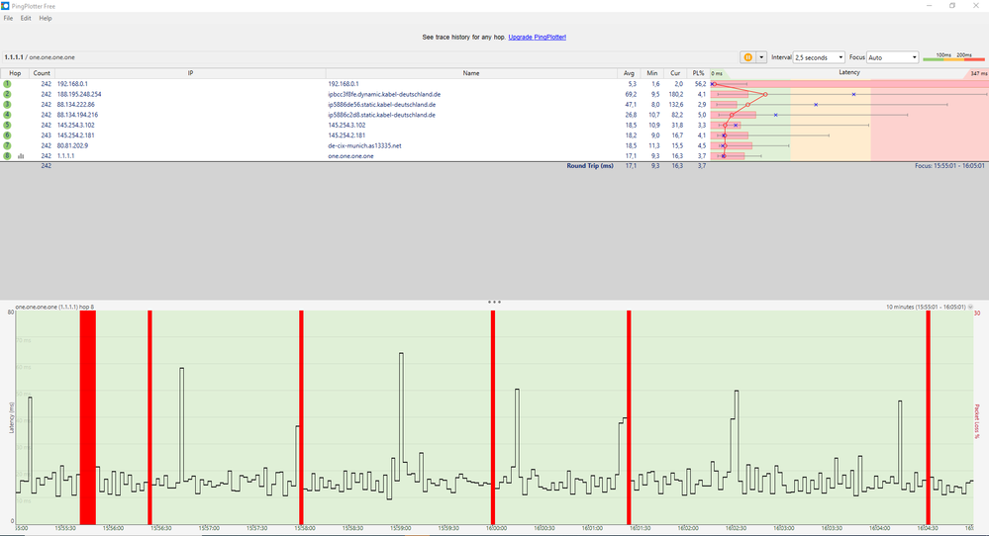This screenshot has width=989, height=536.
Task: Click the PingPlotter app icon in title bar
Action: coord(5,6)
